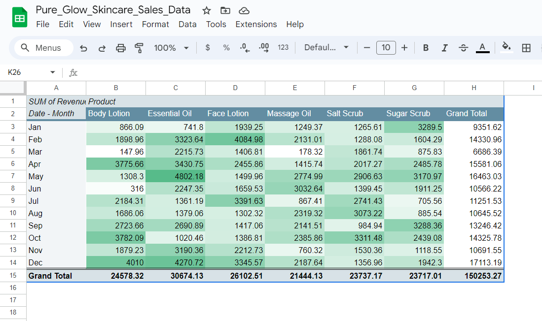Open the Help menu
The height and width of the screenshot is (321, 542).
tap(295, 24)
